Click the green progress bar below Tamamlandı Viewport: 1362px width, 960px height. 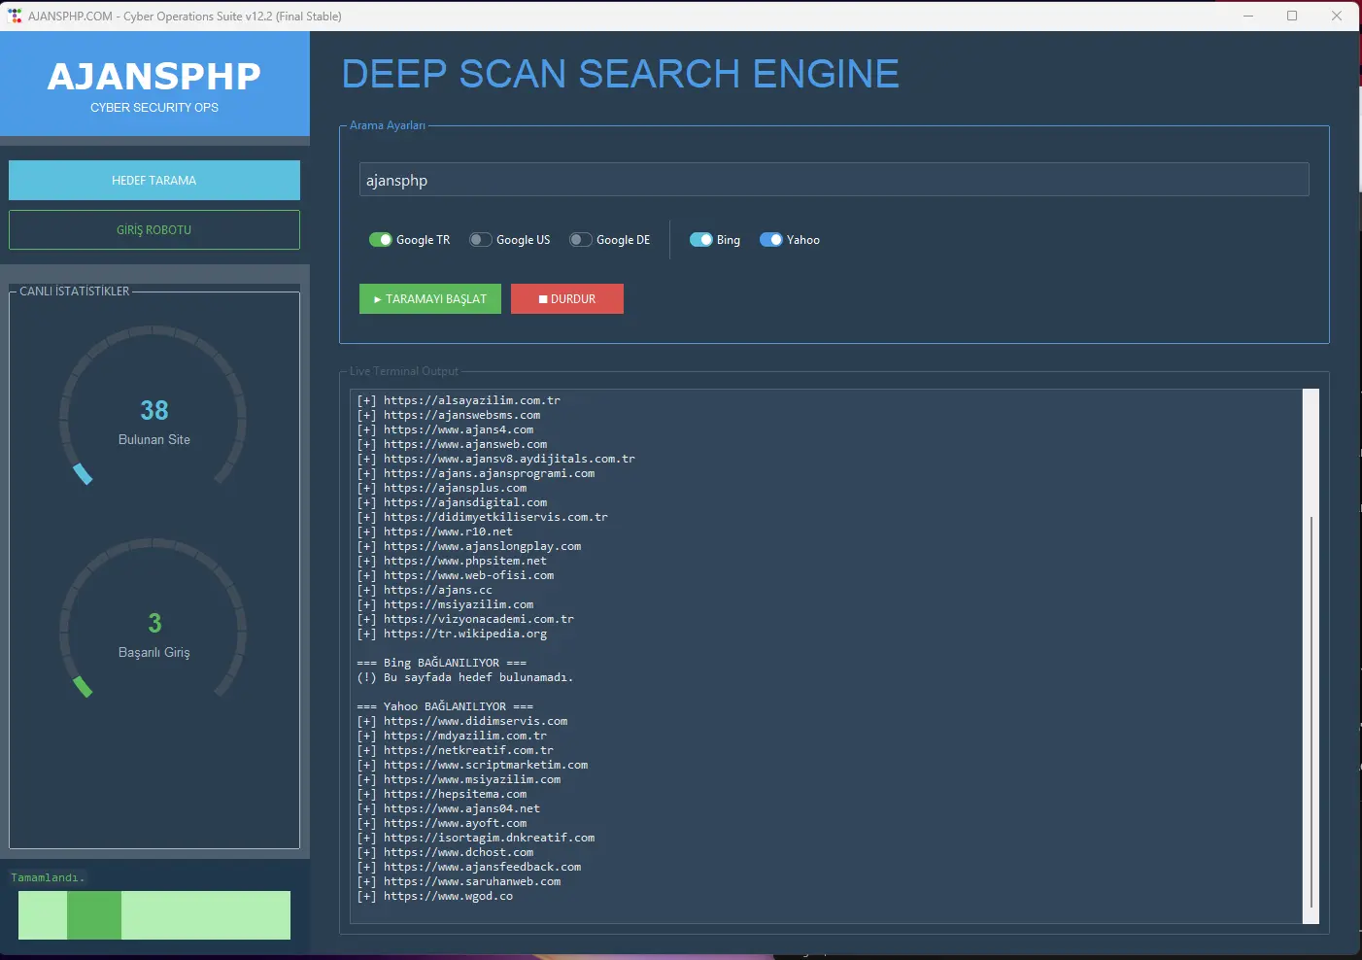pos(153,914)
